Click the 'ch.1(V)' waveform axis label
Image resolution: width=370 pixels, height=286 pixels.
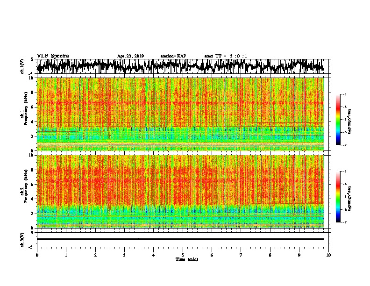[x=22, y=66]
